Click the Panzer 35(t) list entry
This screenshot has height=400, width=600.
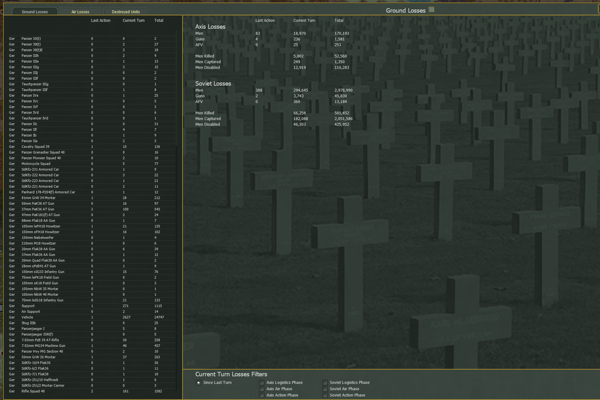pos(31,39)
